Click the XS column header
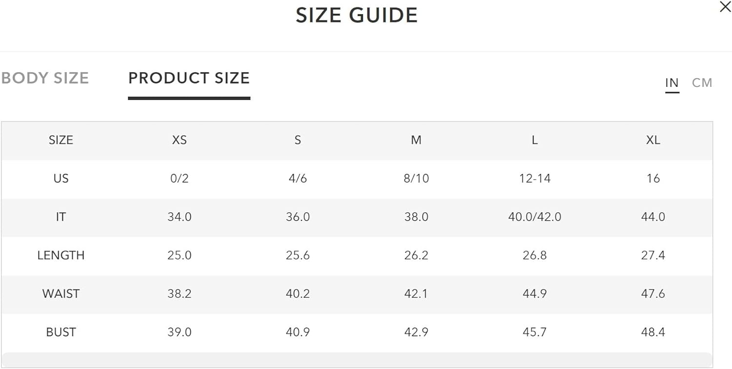Image resolution: width=732 pixels, height=369 pixels. [179, 140]
